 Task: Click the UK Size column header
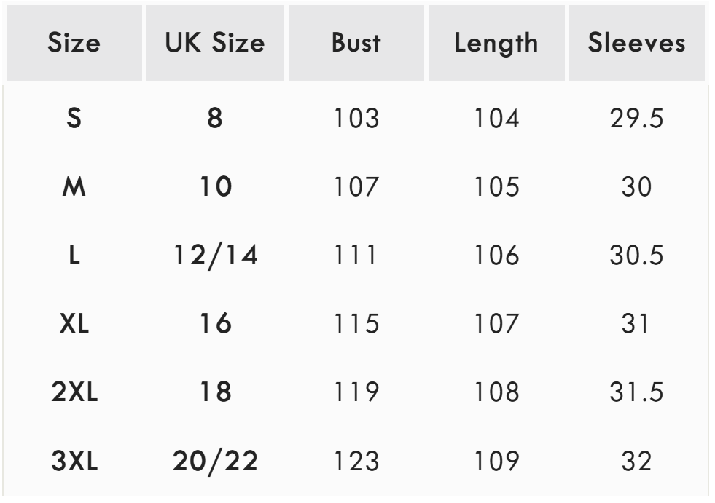pyautogui.click(x=215, y=44)
